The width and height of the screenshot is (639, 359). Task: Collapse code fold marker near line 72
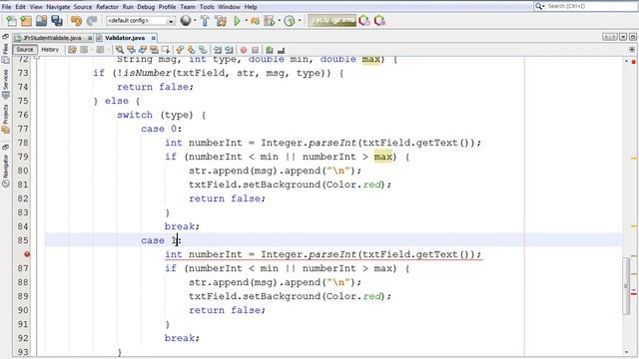[x=37, y=58]
